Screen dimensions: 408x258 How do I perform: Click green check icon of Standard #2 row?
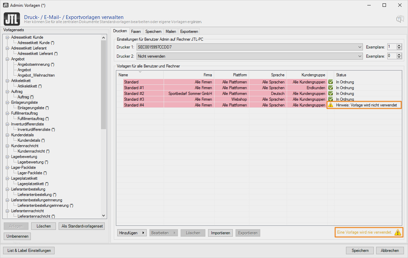pyautogui.click(x=330, y=94)
